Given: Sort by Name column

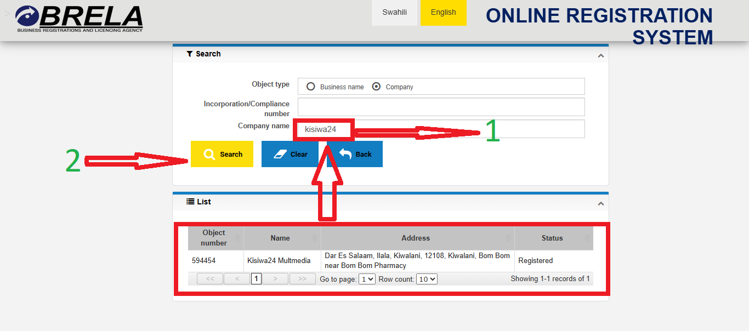Looking at the screenshot, I should [x=282, y=238].
